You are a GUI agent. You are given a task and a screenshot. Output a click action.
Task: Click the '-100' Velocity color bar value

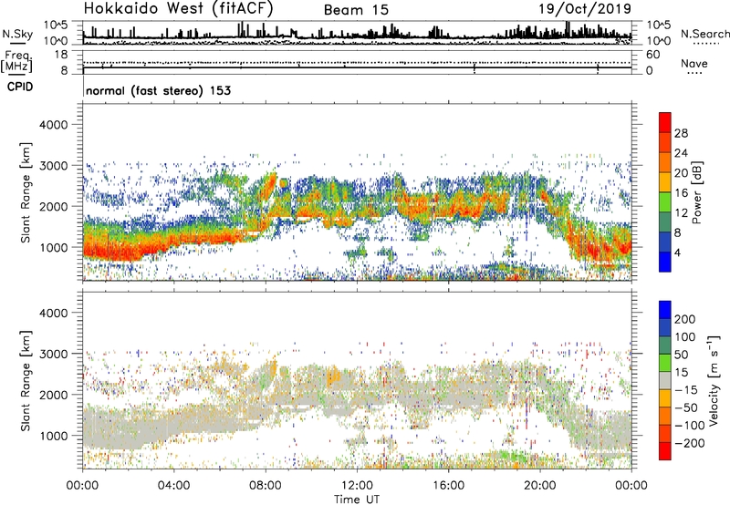[x=690, y=426]
